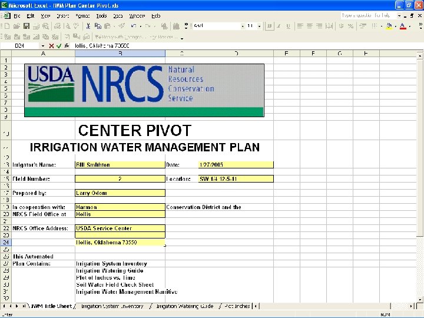This screenshot has width=424, height=318.
Task: Toggle Bold formatting
Action: tap(269, 26)
